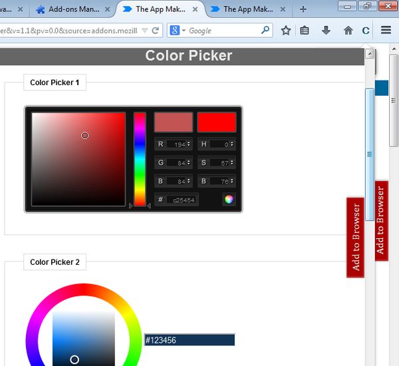Viewport: 399px width, 366px height.
Task: Click the R value field showing 194
Action: point(177,144)
